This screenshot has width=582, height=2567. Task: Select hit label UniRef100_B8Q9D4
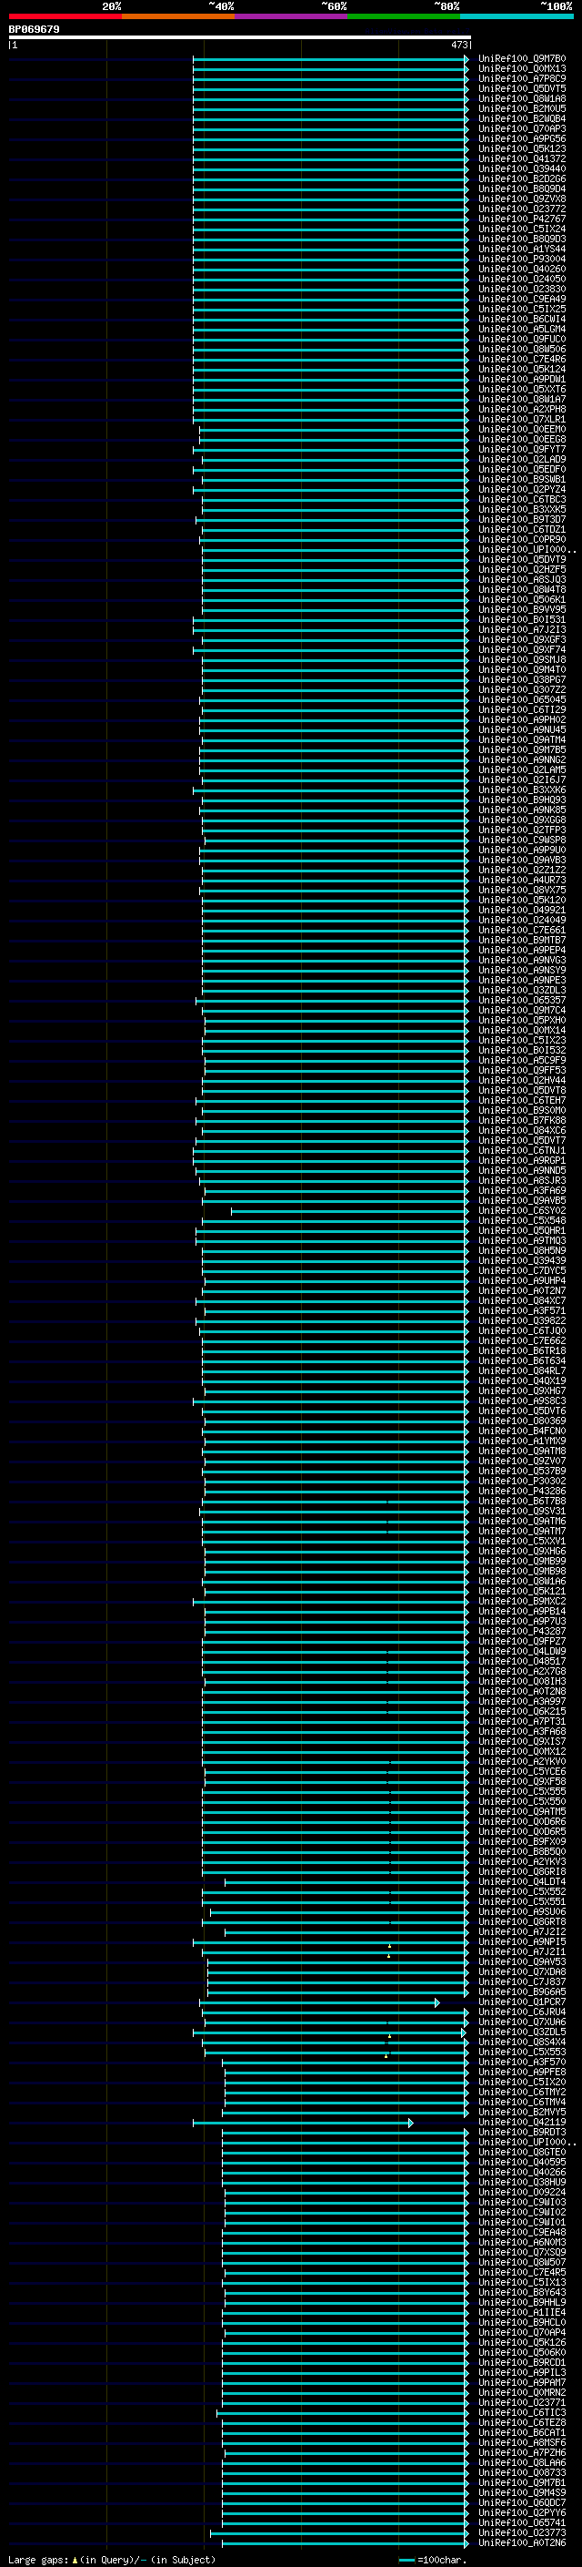pos(522,188)
